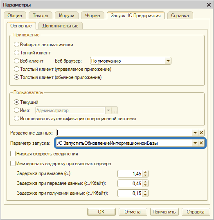
Task: Switch to the Общие tab
Action: click(15, 16)
